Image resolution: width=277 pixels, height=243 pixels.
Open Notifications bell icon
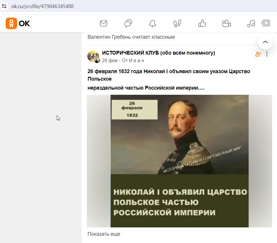pos(153,23)
